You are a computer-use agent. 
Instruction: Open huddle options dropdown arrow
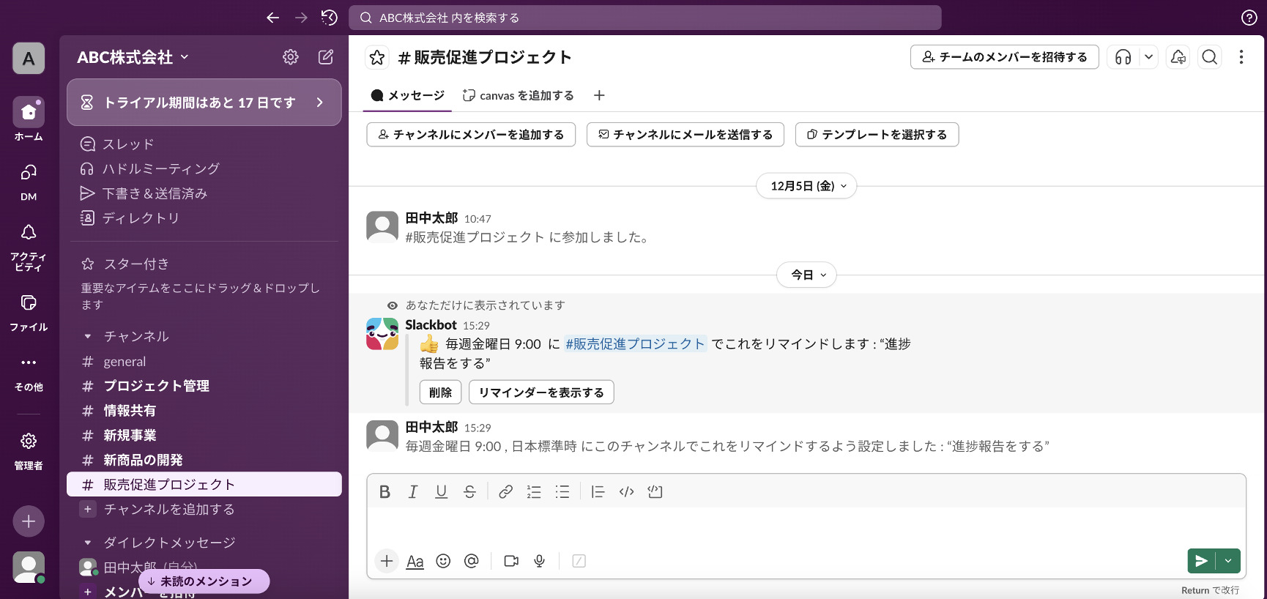(x=1148, y=57)
